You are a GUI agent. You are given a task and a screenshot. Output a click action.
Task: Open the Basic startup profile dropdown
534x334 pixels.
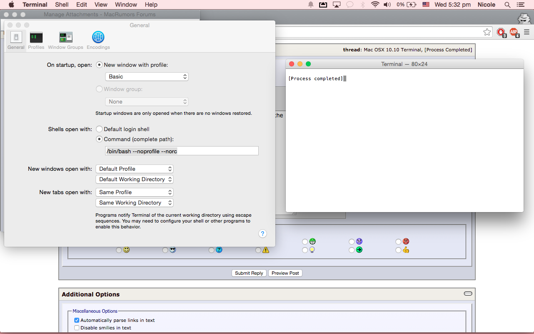click(147, 77)
